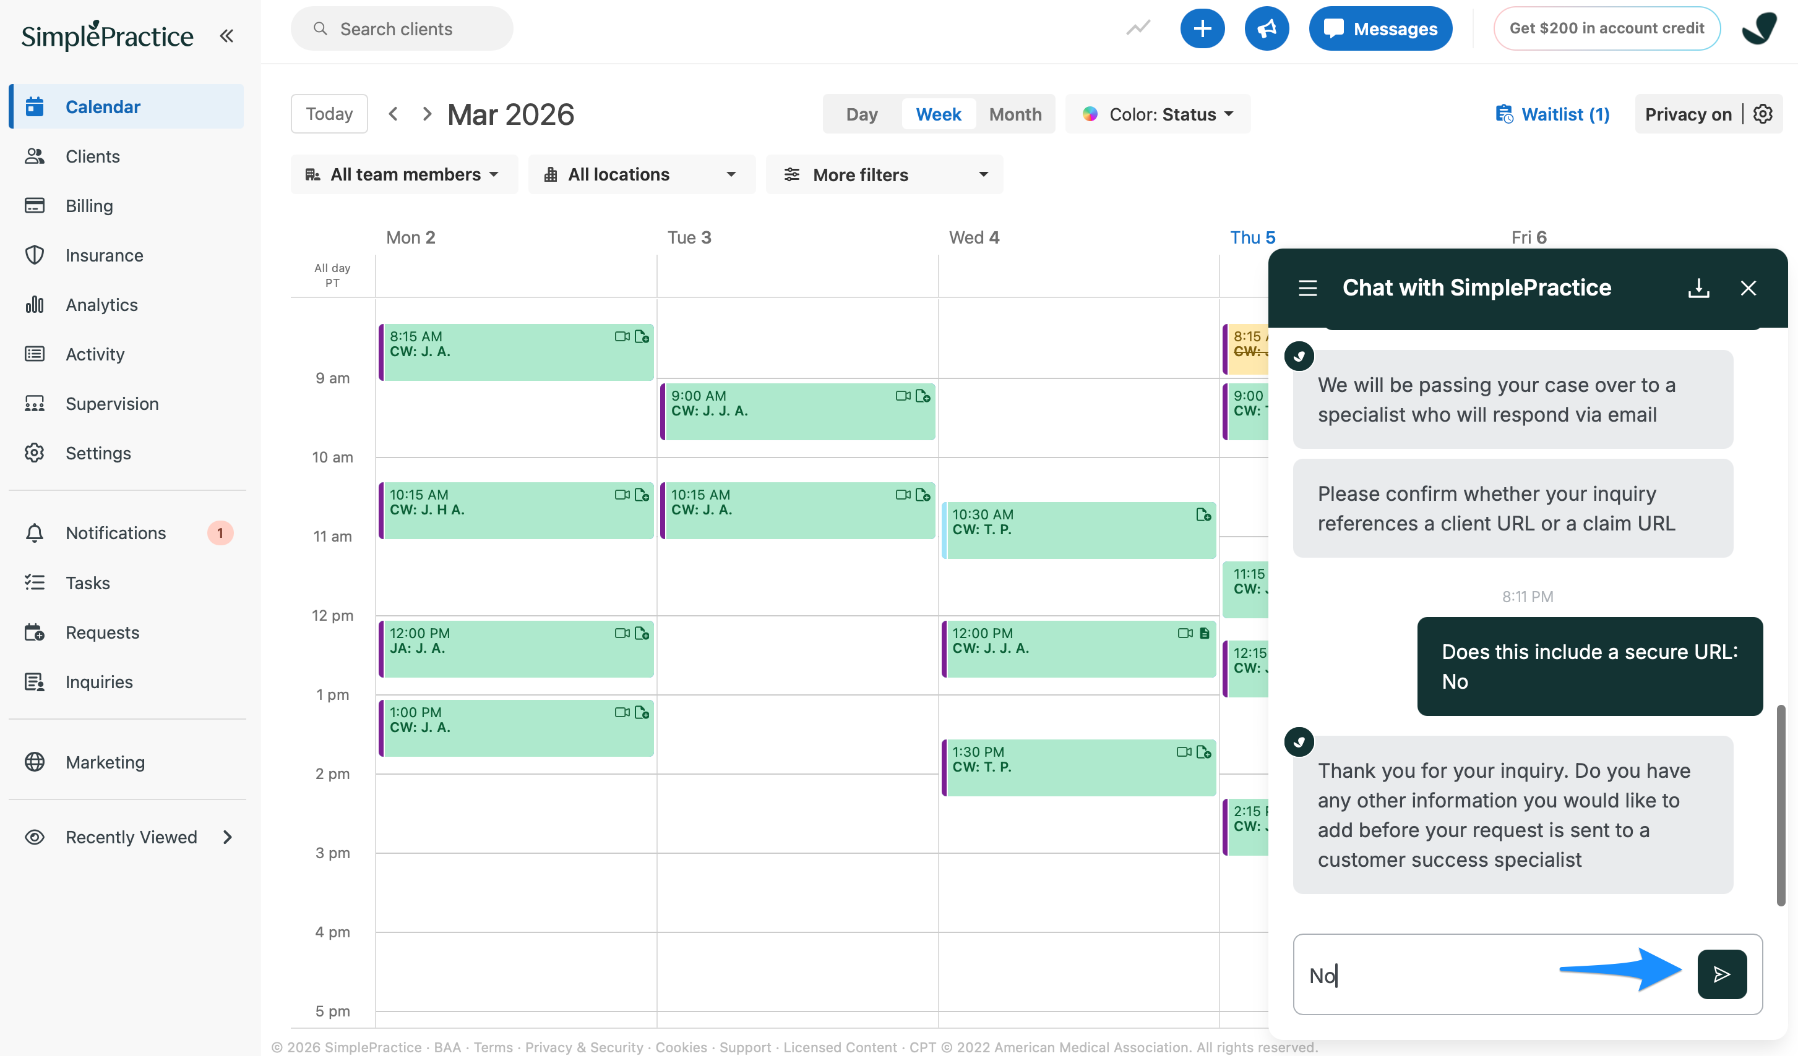
Task: Click the SimplePractice logo
Action: pos(107,36)
